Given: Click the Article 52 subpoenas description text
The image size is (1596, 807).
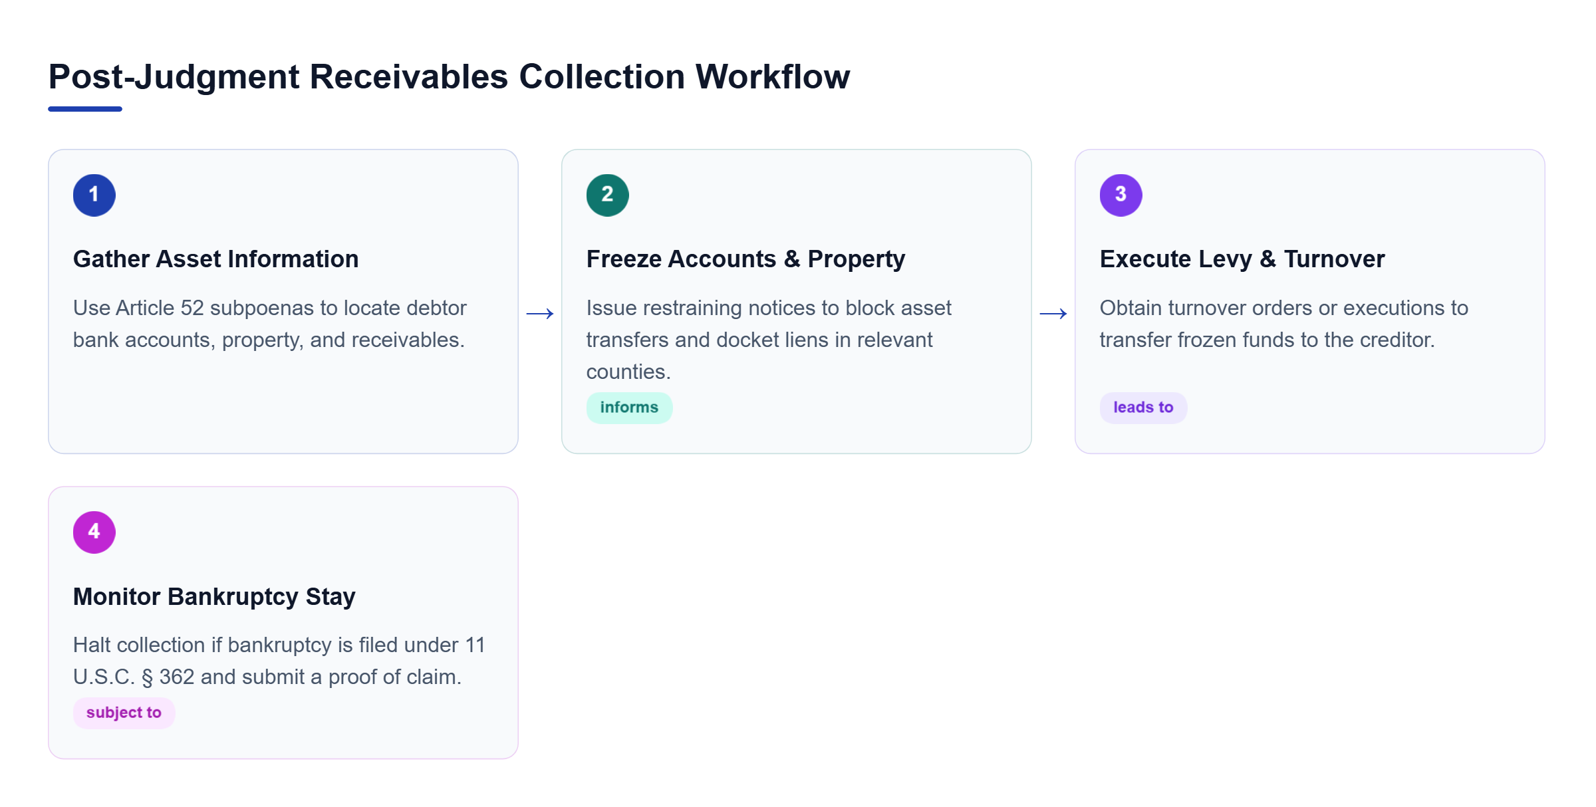Looking at the screenshot, I should (x=270, y=324).
